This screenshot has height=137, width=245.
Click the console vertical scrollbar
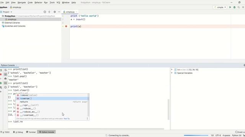pyautogui.click(x=168, y=109)
